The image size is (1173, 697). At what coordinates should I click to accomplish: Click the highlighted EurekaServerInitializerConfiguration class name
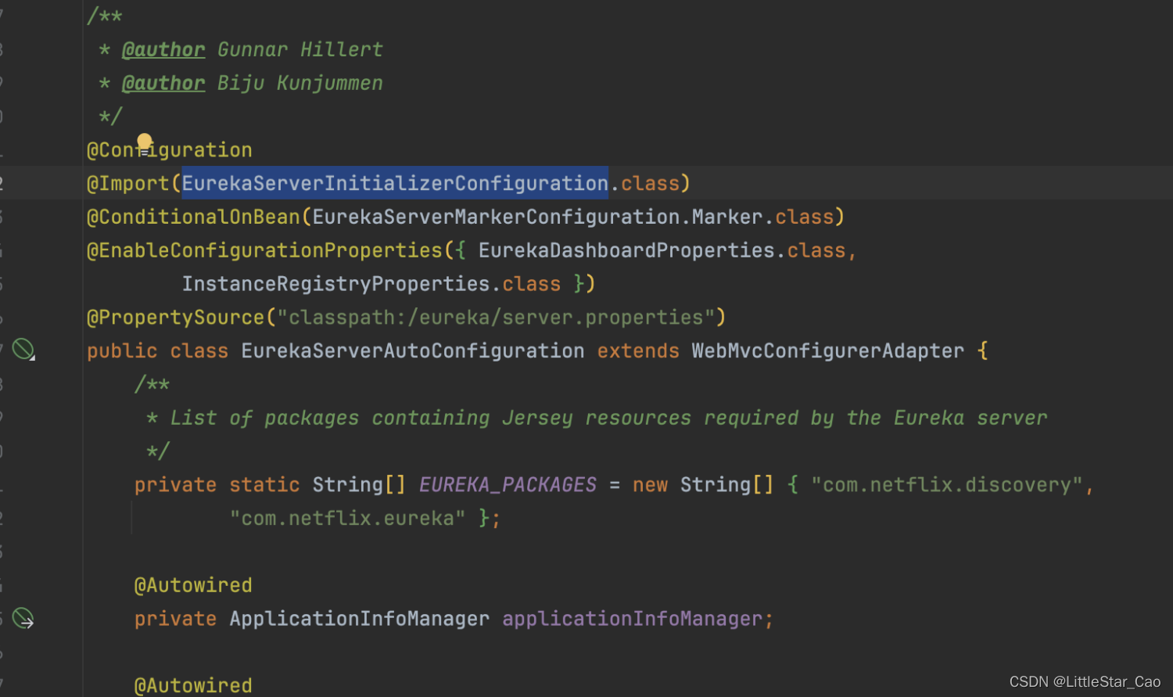(395, 183)
